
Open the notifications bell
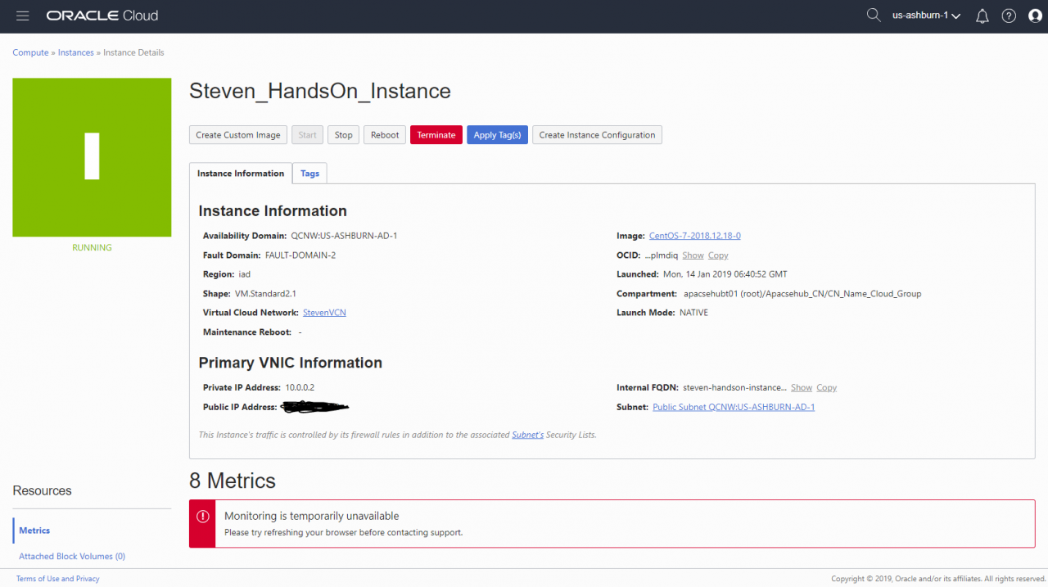coord(982,16)
